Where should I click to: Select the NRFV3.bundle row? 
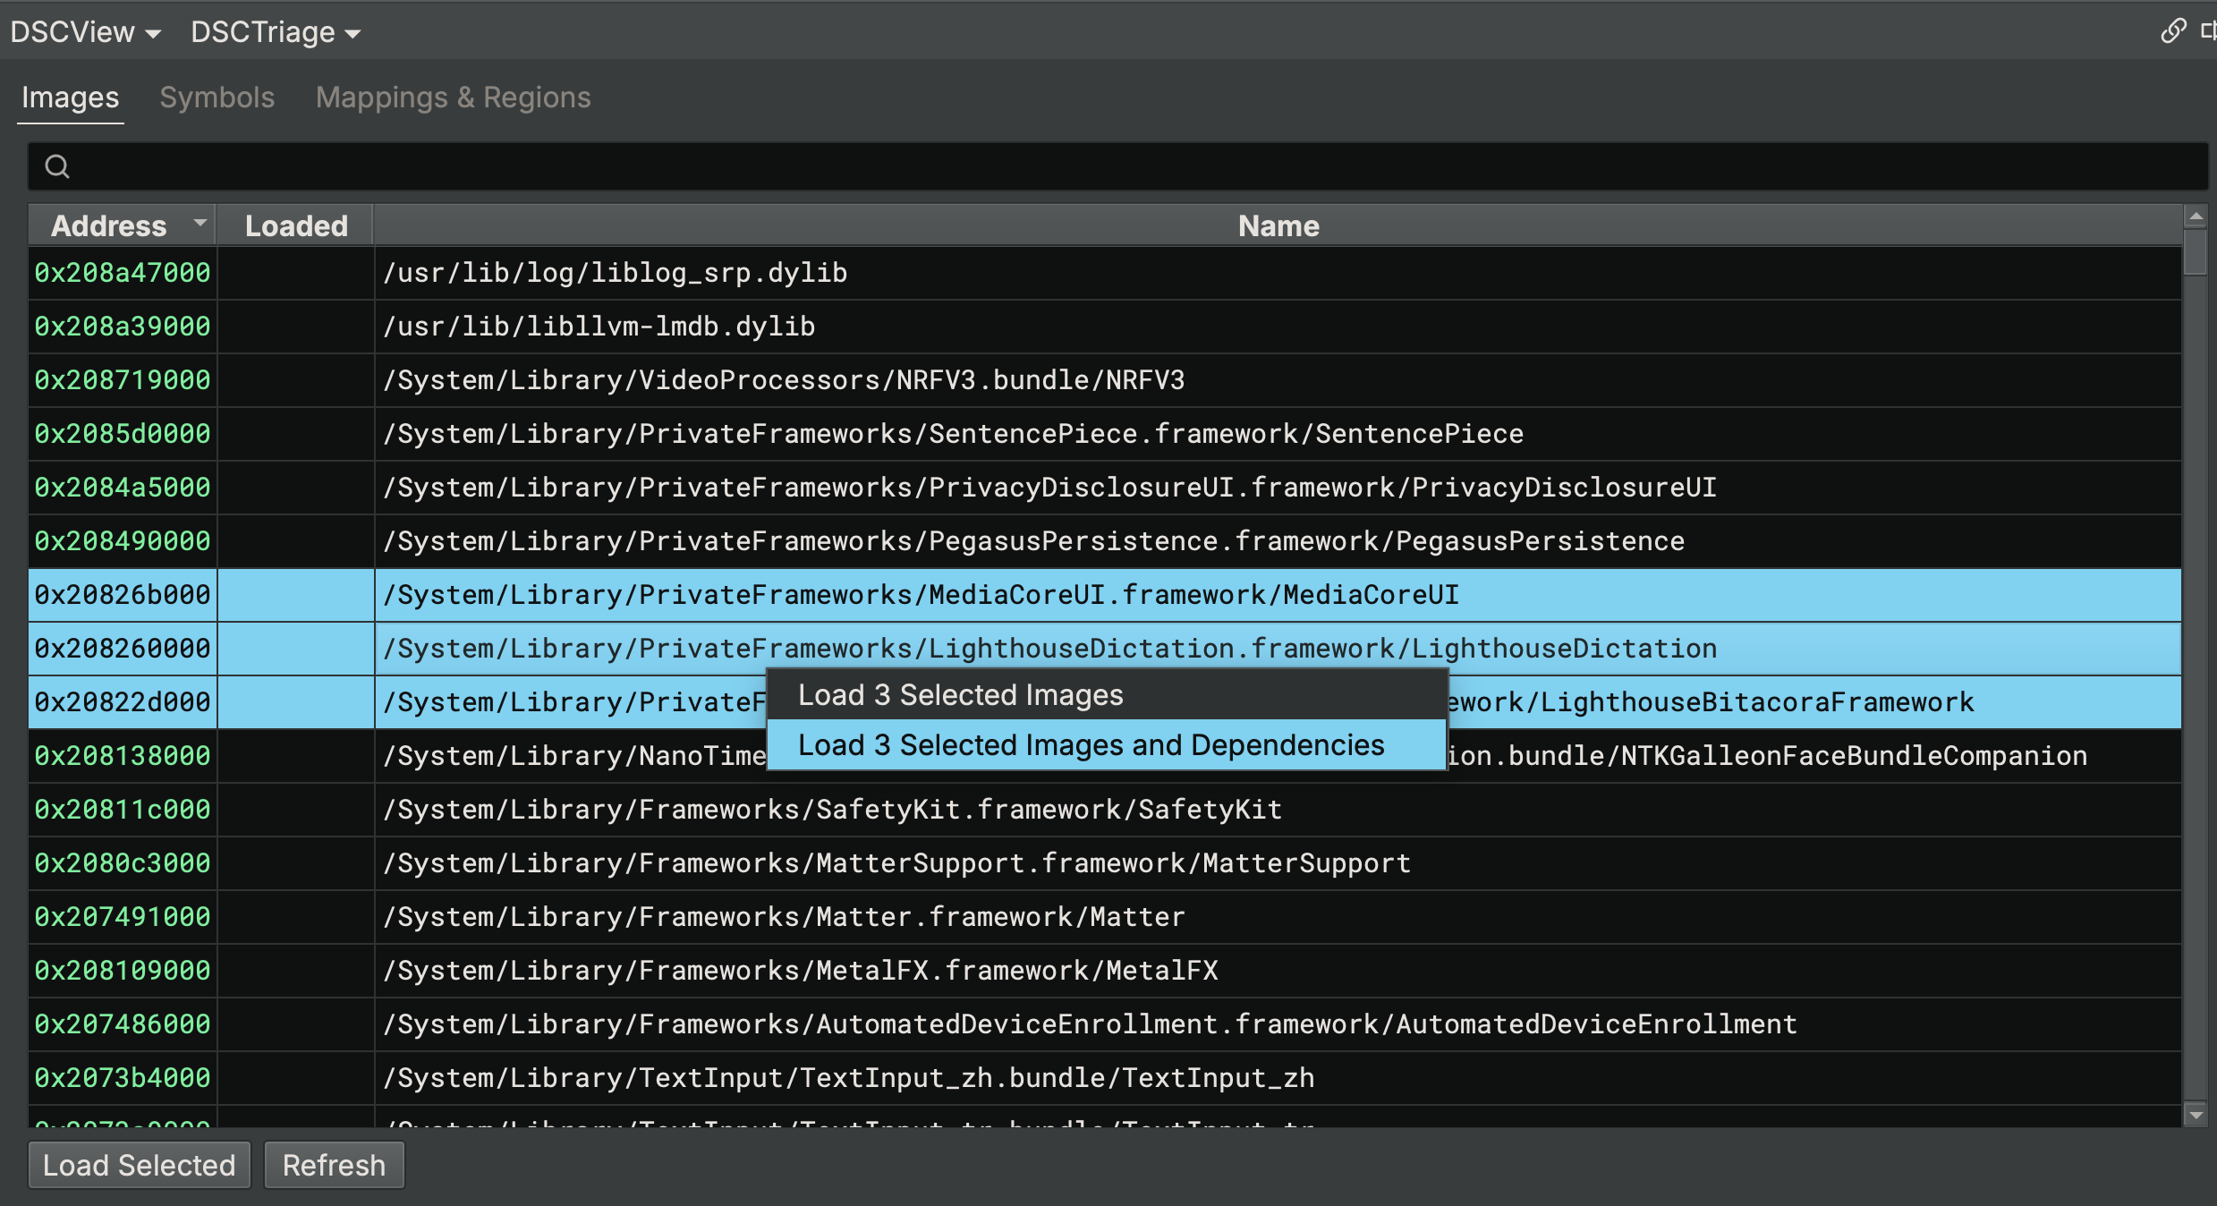point(1105,380)
